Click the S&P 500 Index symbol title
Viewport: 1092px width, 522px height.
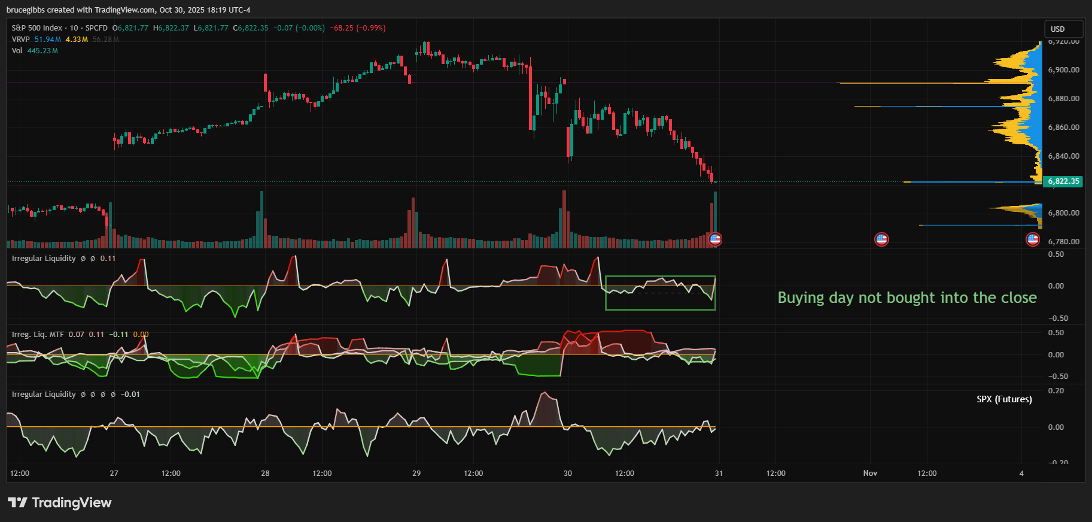pos(37,28)
